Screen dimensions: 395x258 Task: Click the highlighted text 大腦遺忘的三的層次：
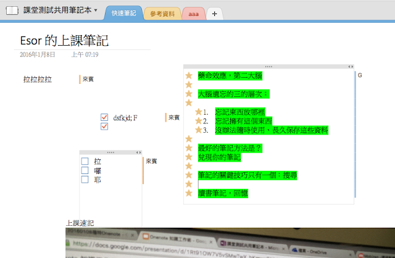tap(233, 94)
